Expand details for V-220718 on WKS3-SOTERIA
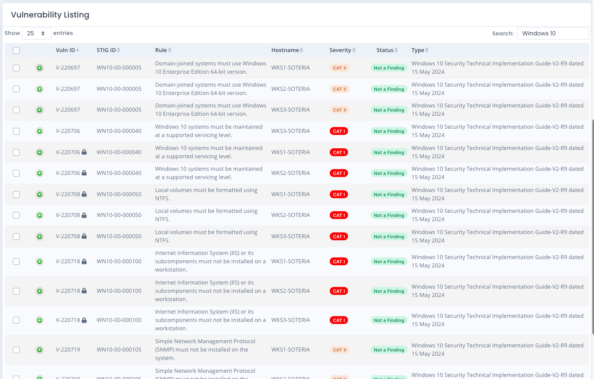The width and height of the screenshot is (594, 379). click(x=40, y=320)
